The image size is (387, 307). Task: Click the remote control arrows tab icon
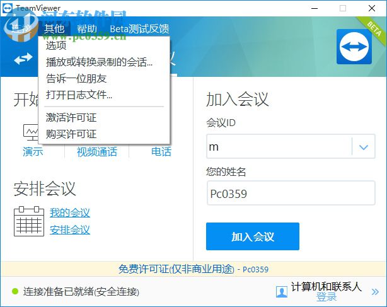(x=23, y=59)
